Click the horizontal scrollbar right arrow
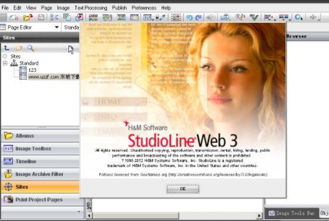Screen dimensions: 329x221 pyautogui.click(x=259, y=215)
